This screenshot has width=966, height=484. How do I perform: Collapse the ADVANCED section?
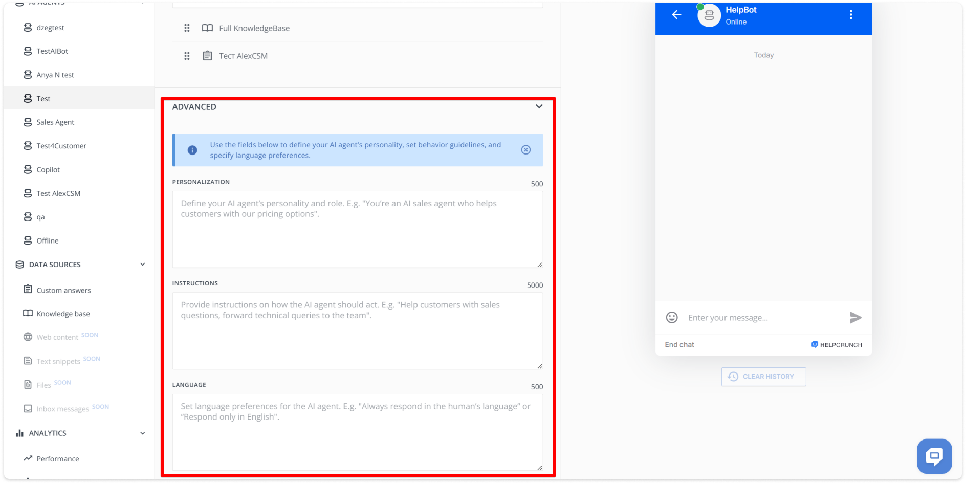[539, 106]
